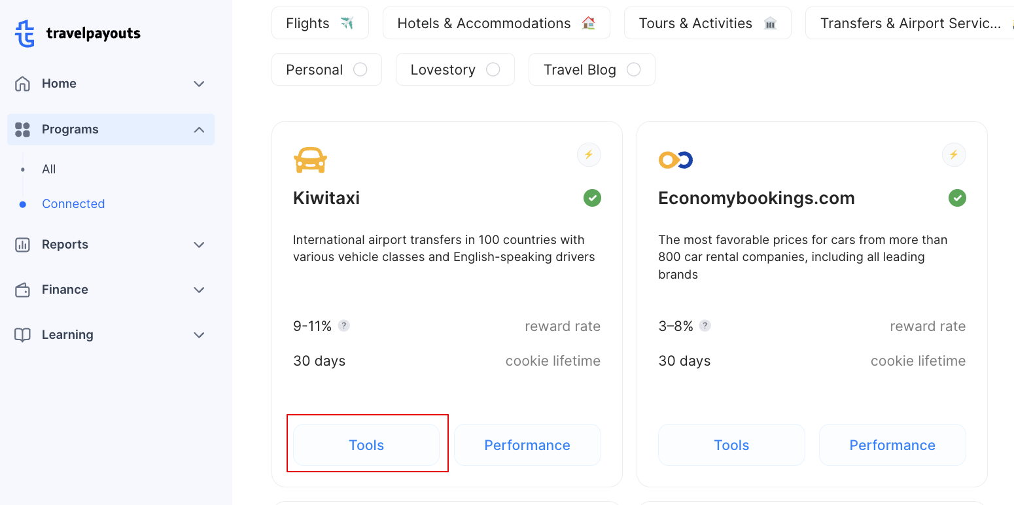Screen dimensions: 1014x505
Task: Click the Reports sidebar icon
Action: 22,244
